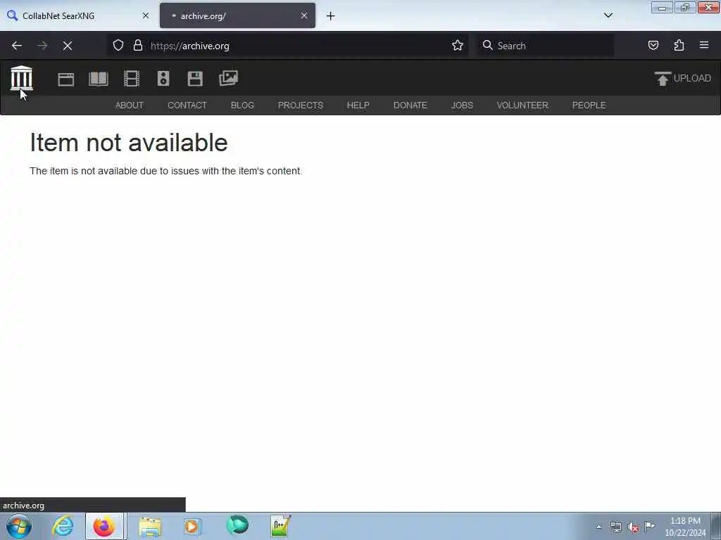Click the UPLOAD text link

tap(691, 78)
